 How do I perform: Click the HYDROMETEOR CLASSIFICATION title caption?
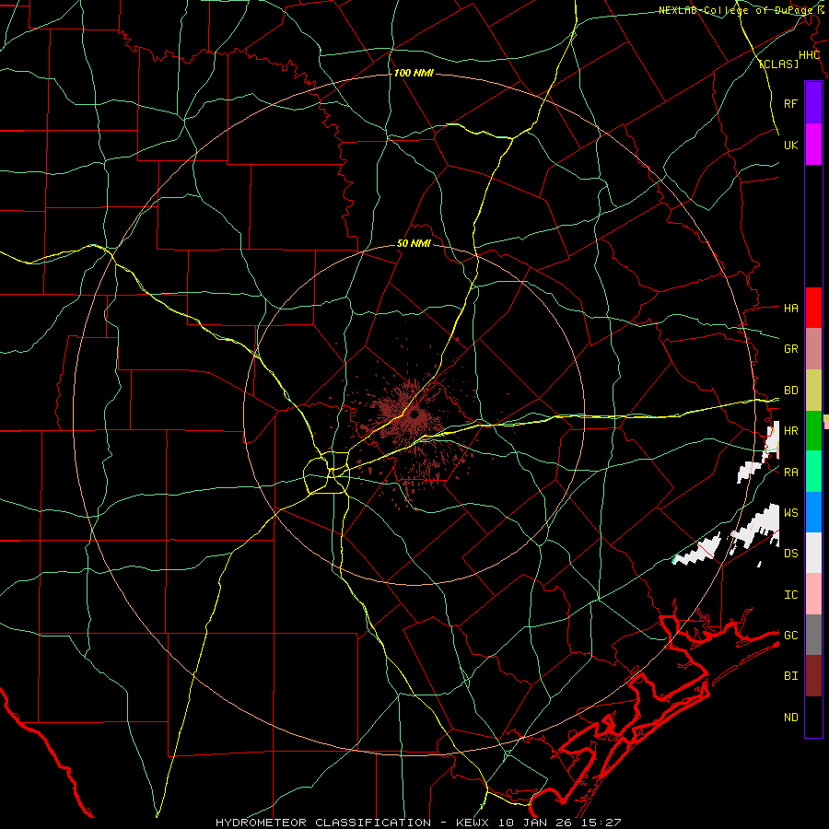323,823
